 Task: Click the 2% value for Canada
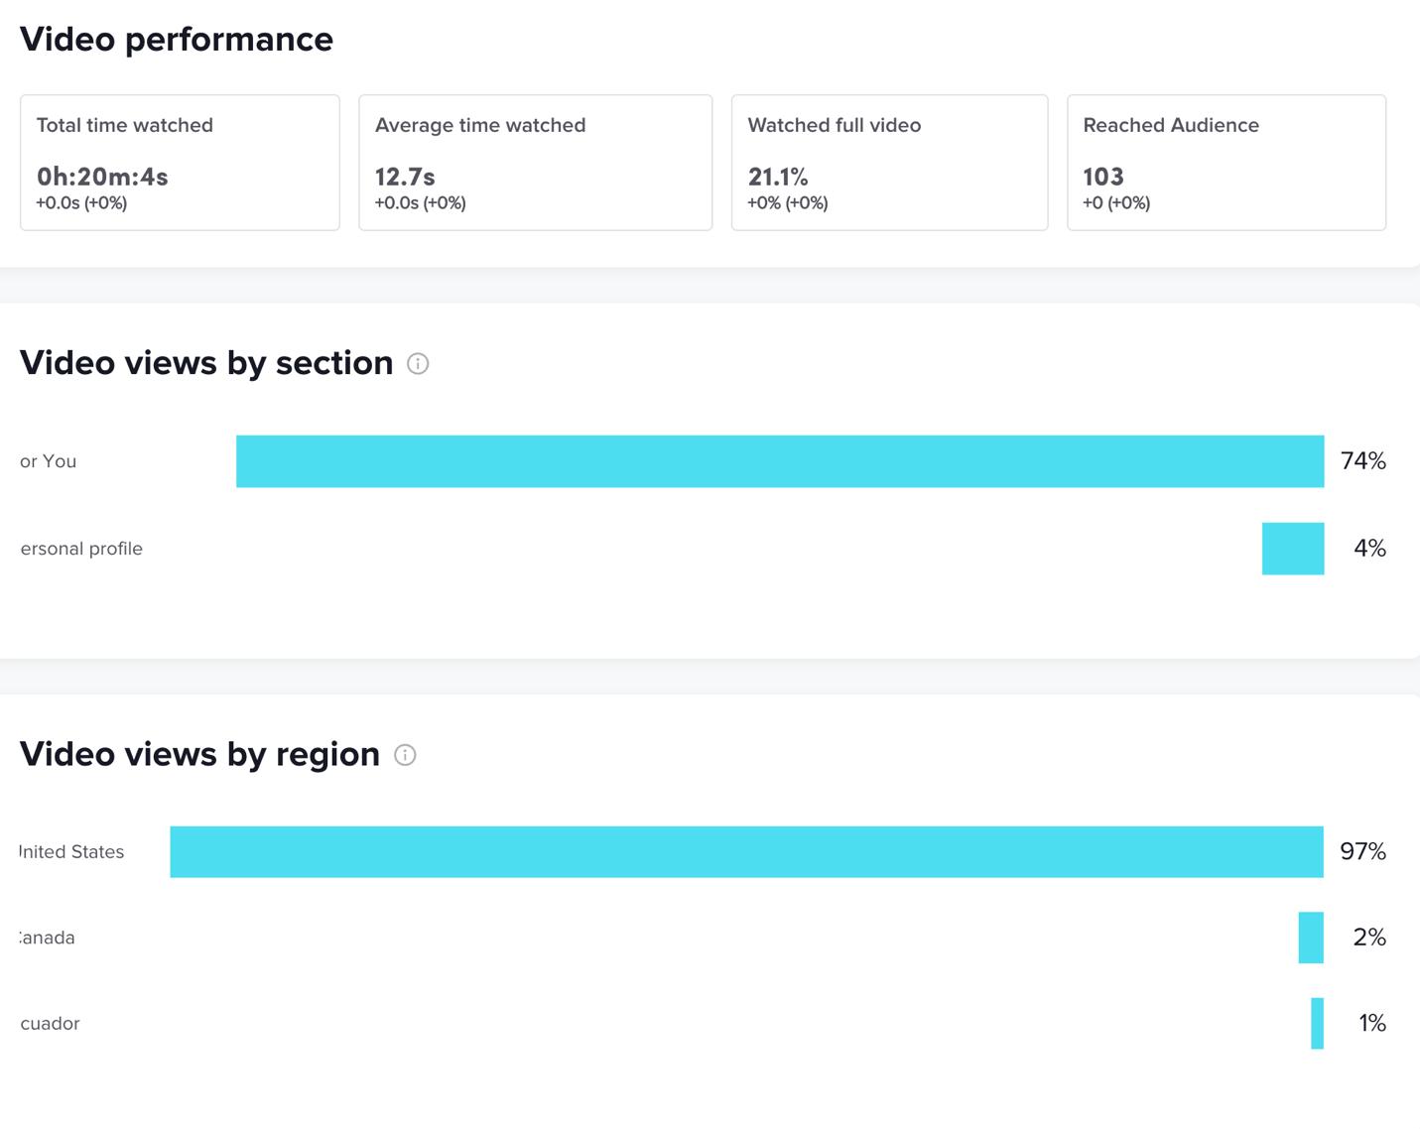(x=1369, y=938)
